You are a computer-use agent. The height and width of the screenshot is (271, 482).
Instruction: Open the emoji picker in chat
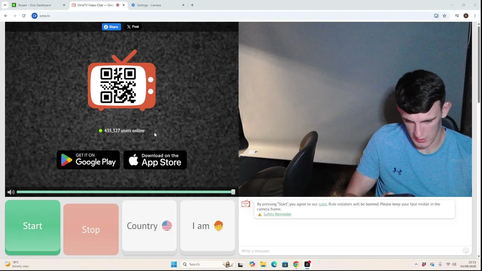pos(466,251)
